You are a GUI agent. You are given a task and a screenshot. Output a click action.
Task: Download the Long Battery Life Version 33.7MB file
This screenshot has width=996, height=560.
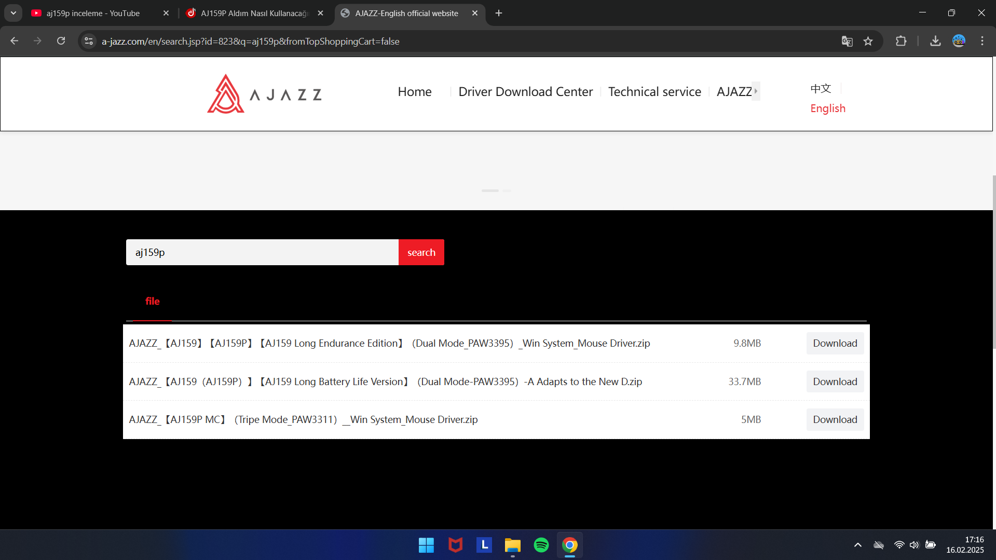point(835,382)
